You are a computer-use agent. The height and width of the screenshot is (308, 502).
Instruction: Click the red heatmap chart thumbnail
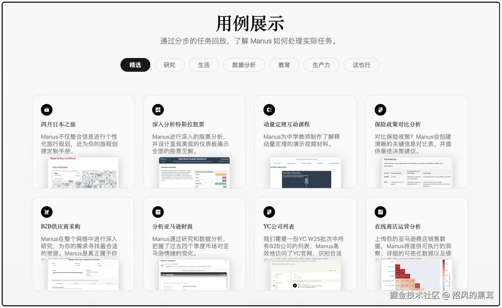[x=417, y=275]
